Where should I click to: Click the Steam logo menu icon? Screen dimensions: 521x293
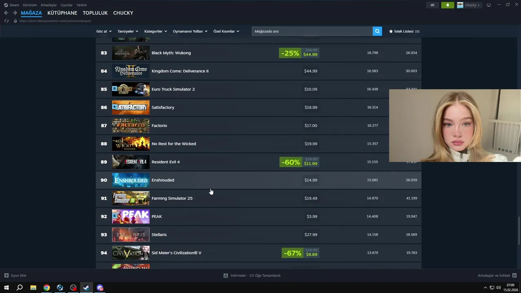tap(6, 5)
